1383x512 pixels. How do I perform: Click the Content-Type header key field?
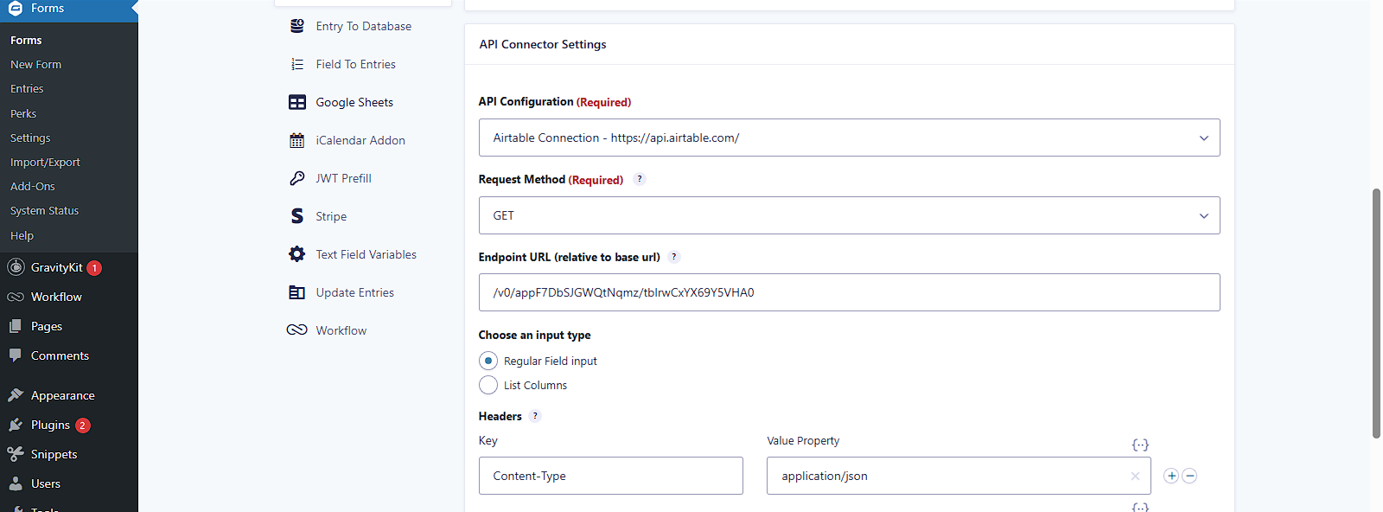tap(610, 476)
